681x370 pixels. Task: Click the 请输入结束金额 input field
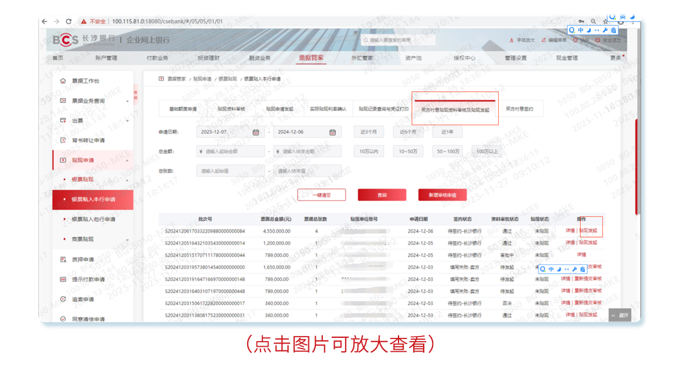(307, 151)
